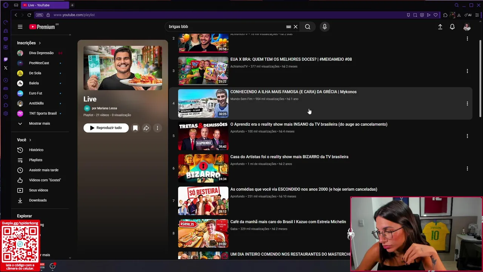Open the Opera AI assistant button
The image size is (483, 272).
click(468, 15)
